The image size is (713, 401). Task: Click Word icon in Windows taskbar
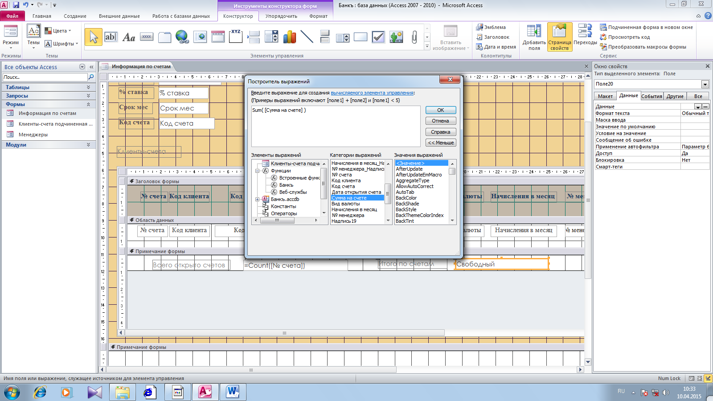233,392
